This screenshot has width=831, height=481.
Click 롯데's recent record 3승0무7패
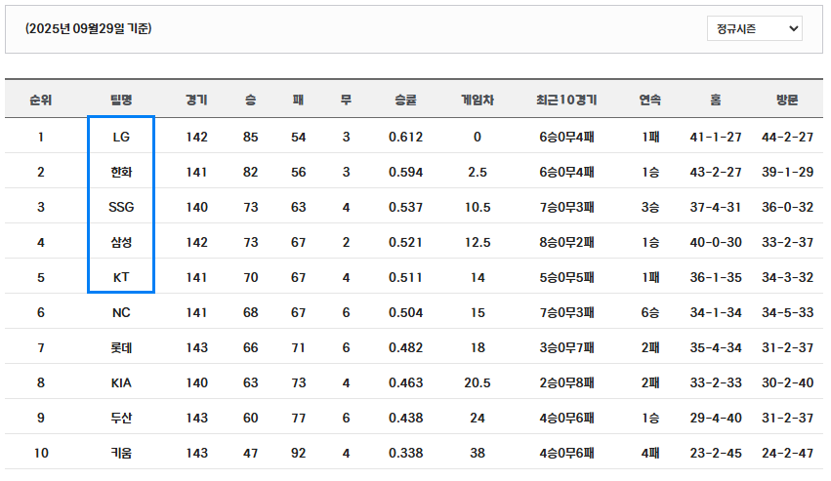[566, 348]
